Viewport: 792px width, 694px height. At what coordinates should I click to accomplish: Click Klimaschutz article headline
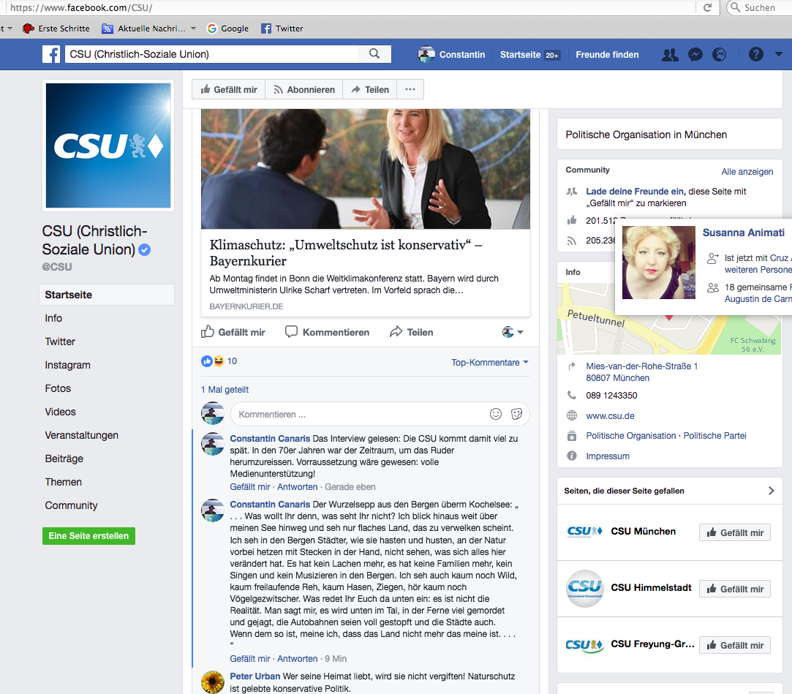(x=345, y=252)
